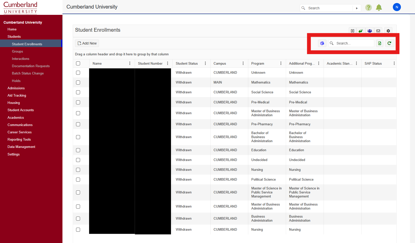Viewport: 415px width, 243px height.
Task: Open the Academics section
Action: point(16,117)
